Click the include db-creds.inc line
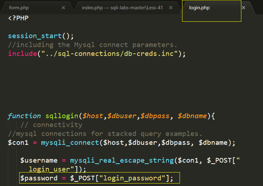This screenshot has height=186, width=263. pos(97,54)
